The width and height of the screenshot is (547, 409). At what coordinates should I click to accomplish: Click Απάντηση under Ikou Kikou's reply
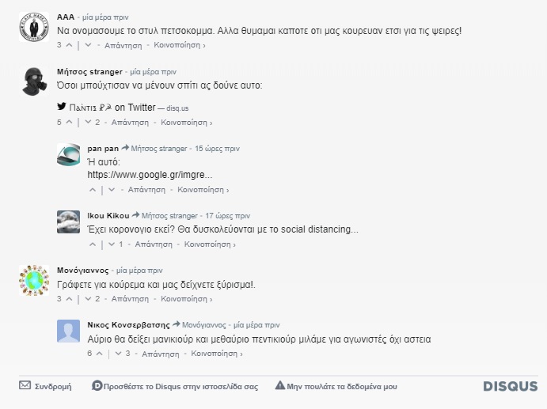point(152,245)
